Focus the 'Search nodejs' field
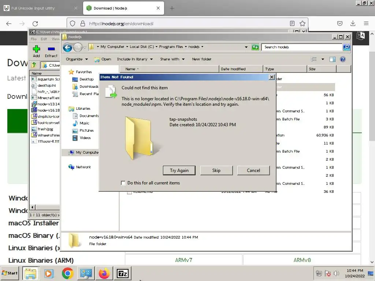 302,47
